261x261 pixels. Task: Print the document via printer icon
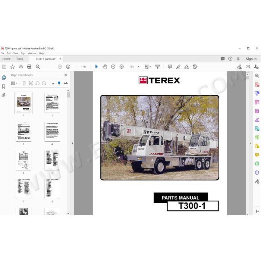tap(29, 67)
